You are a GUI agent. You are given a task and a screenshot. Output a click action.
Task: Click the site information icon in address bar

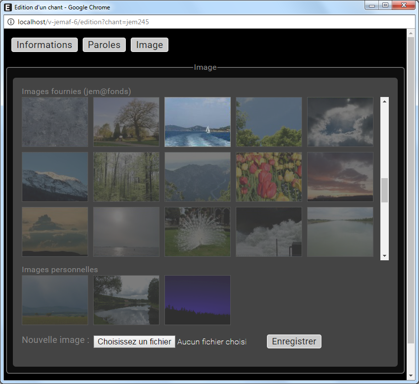11,22
